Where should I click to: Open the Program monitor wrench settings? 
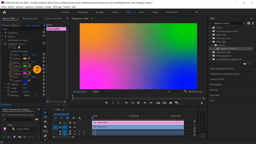coord(185,91)
